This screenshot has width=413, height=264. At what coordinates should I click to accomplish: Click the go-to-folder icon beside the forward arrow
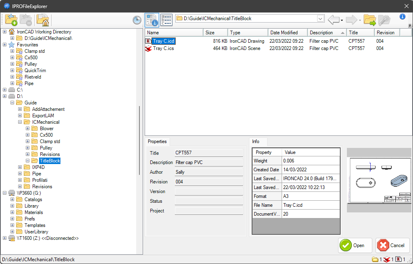coord(369,19)
